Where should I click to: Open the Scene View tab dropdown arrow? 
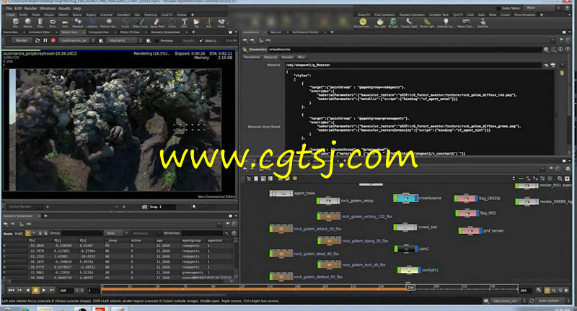click(x=24, y=32)
